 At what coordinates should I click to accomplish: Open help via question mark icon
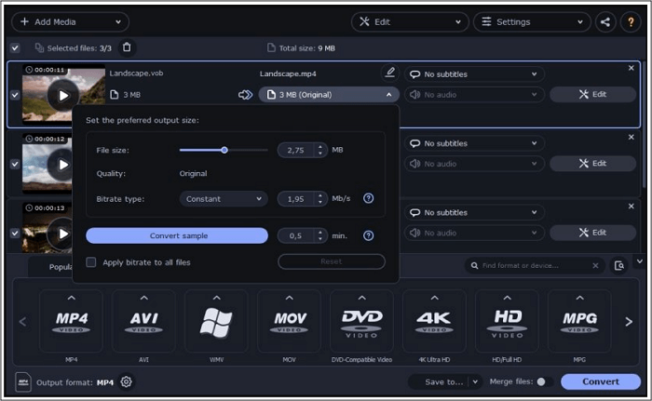(632, 21)
